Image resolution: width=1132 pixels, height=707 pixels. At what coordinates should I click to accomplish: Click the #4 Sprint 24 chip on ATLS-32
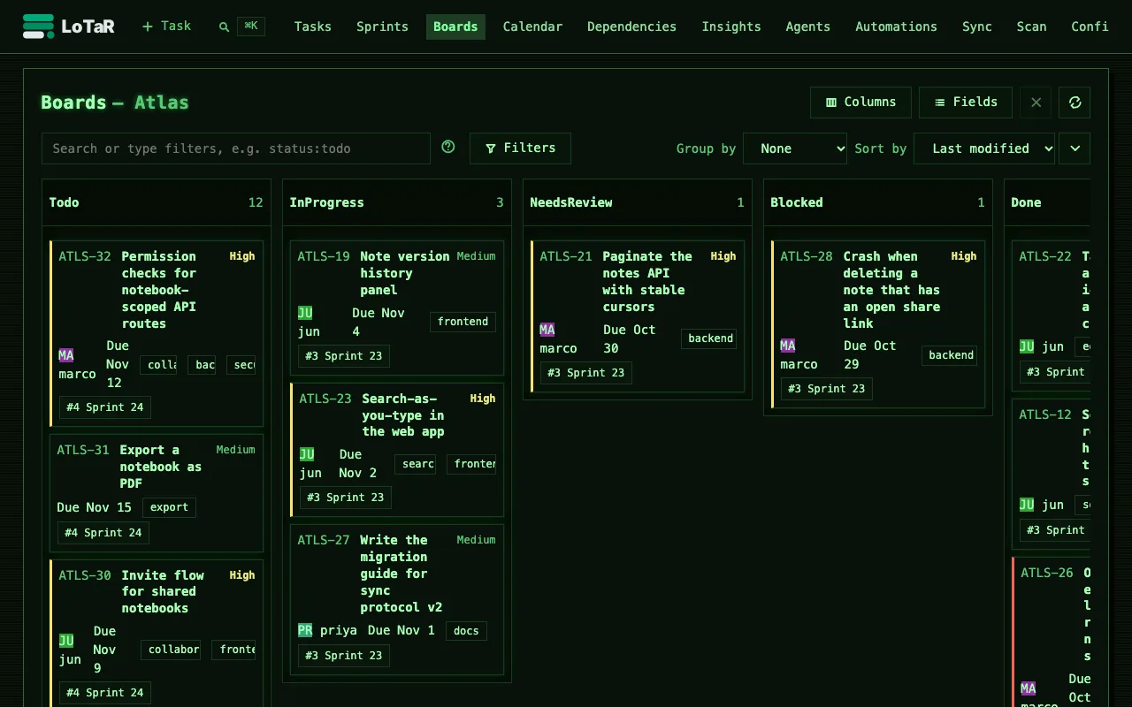(104, 407)
